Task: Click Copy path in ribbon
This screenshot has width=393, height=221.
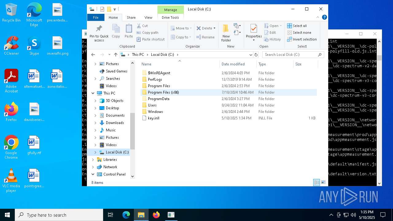Action: pyautogui.click(x=147, y=33)
